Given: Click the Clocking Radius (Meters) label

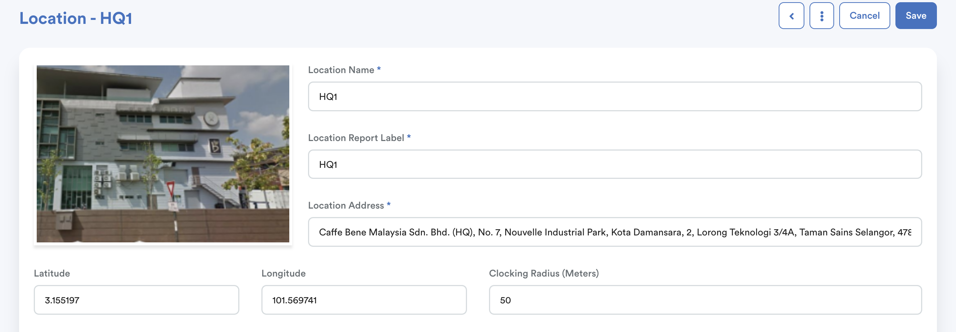Looking at the screenshot, I should tap(544, 273).
